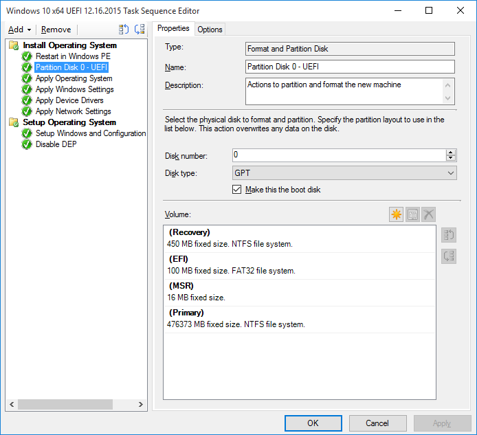Select the Apply Device Drivers step
This screenshot has height=435, width=477.
[69, 100]
